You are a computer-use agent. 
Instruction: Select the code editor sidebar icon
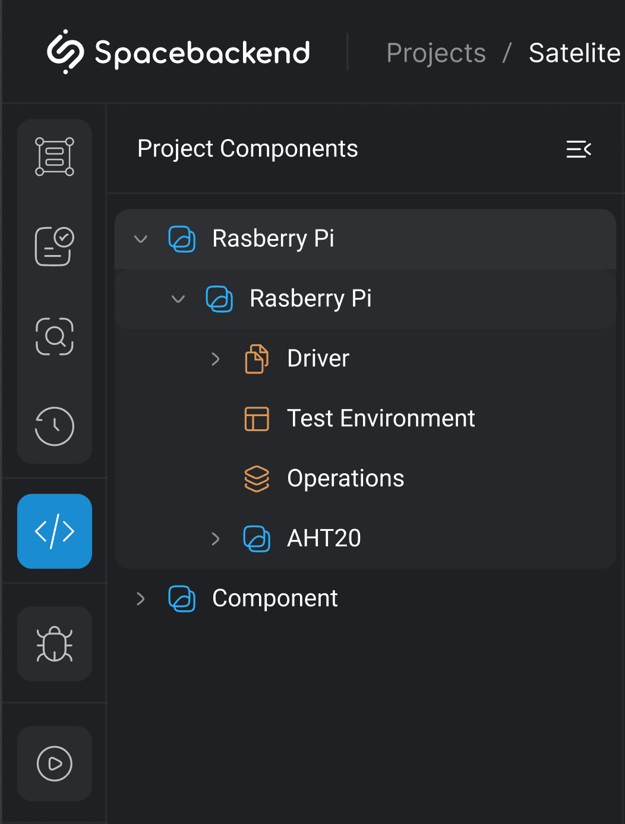click(x=55, y=531)
